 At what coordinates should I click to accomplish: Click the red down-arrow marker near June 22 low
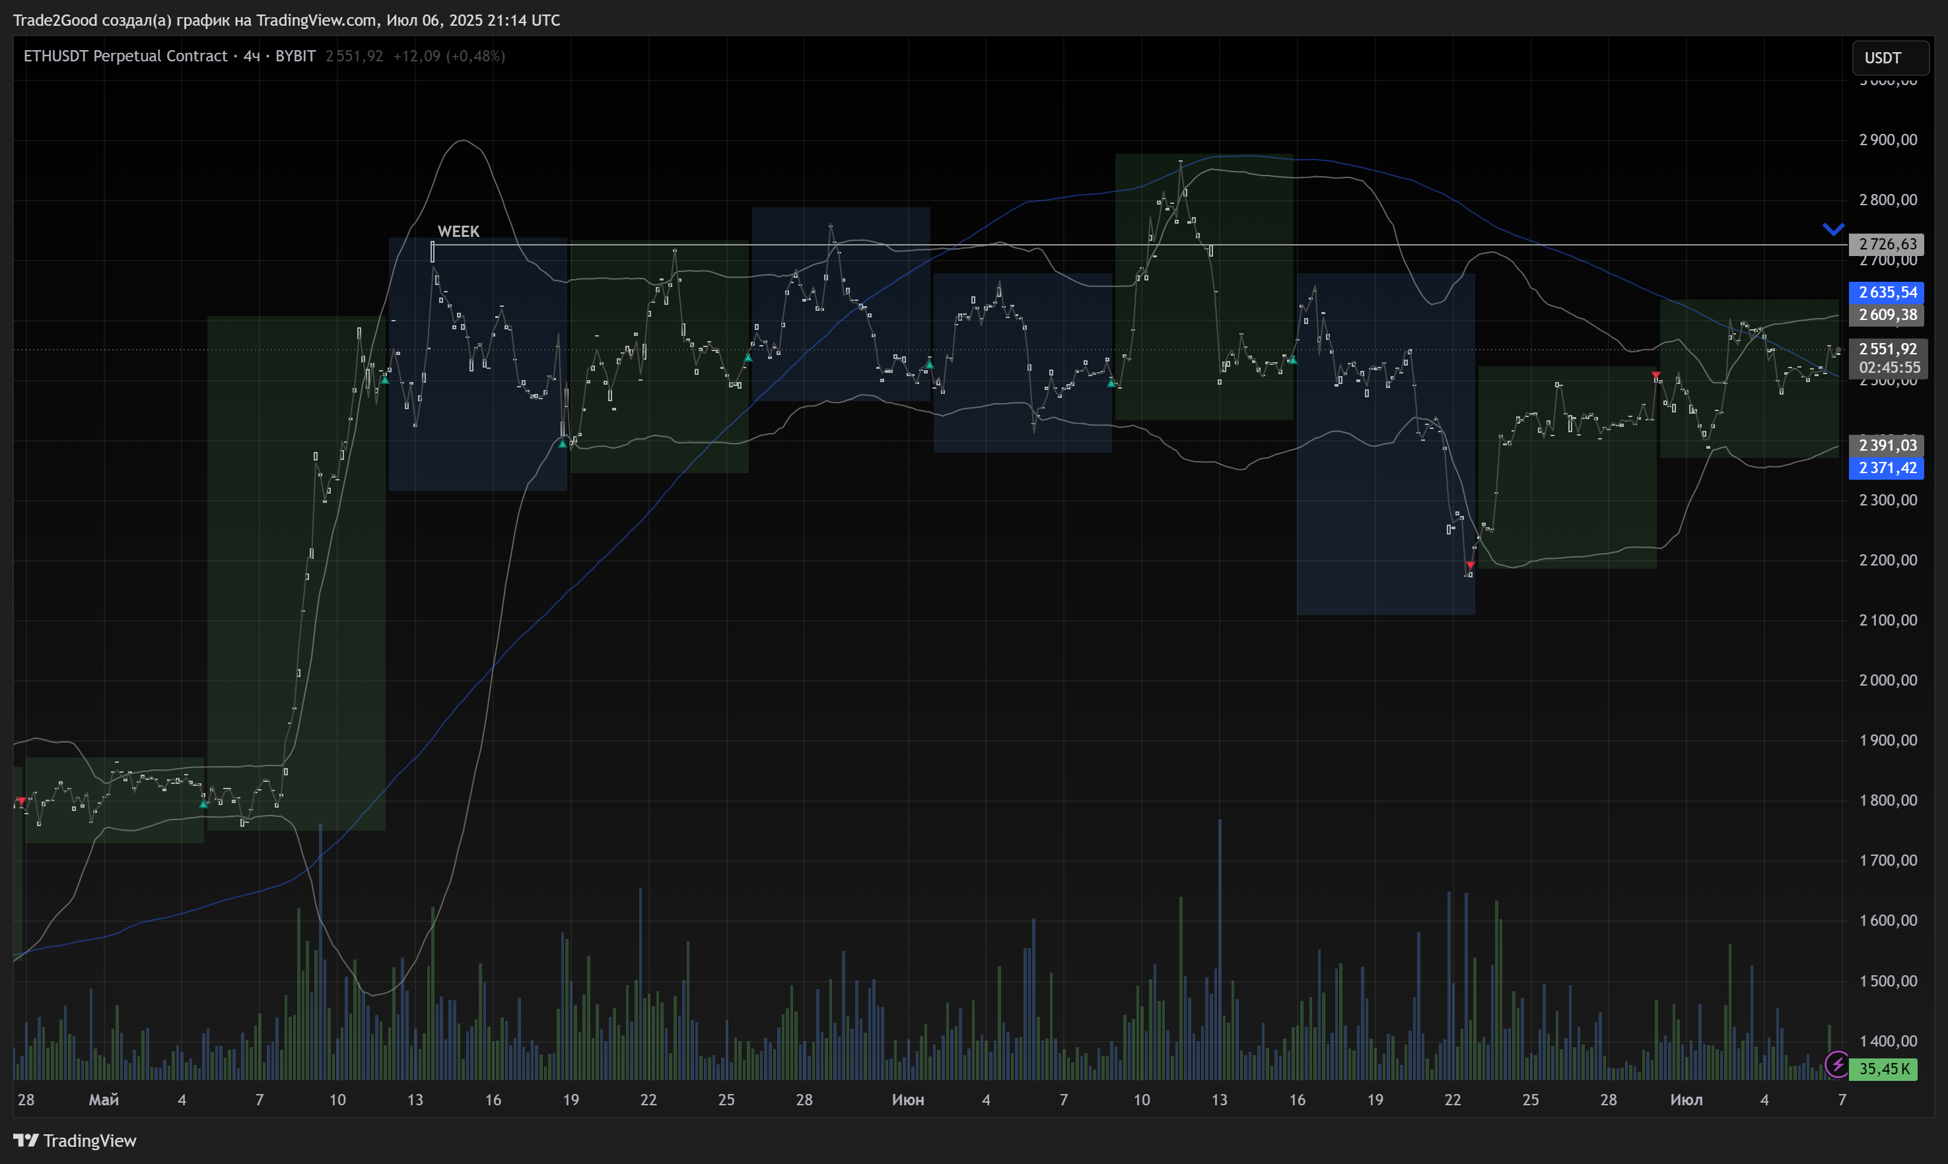1470,565
